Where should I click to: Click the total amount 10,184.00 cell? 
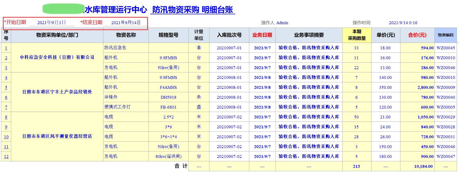423,167
